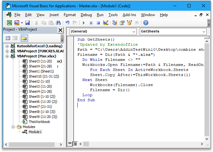Click the Copy icon in toolbar
This screenshot has height=152, width=213.
[x=44, y=23]
